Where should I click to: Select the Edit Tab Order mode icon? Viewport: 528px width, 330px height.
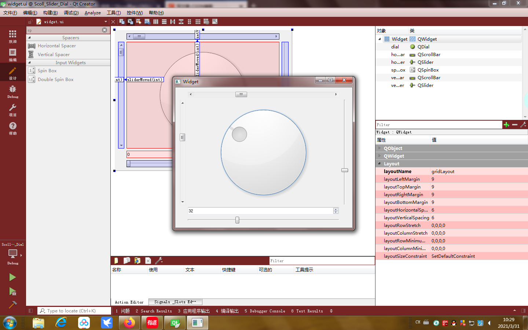(x=147, y=22)
